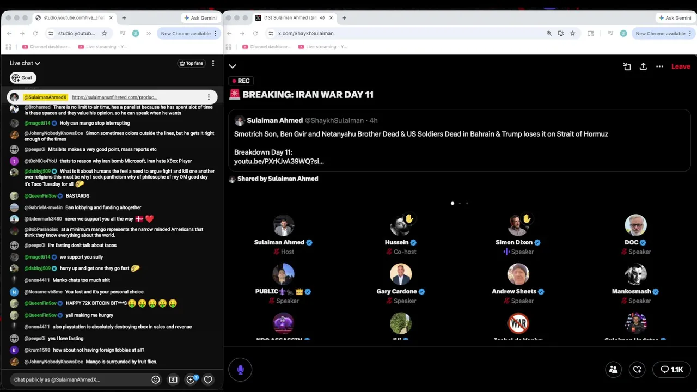Toggle the microphone in the X Space
The height and width of the screenshot is (392, 697).
(240, 370)
